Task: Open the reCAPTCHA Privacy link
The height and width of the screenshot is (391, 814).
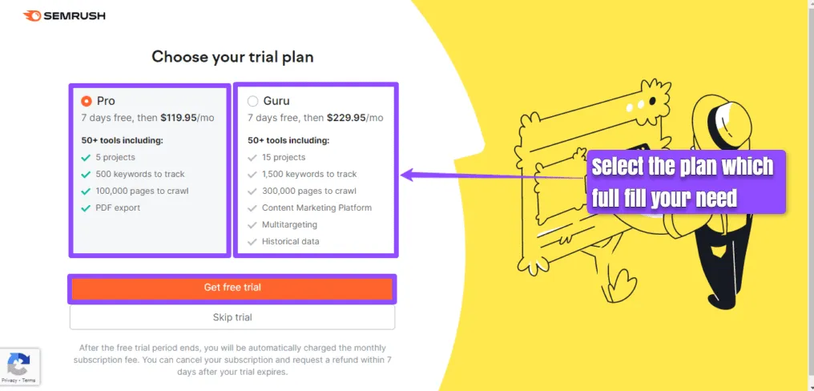Action: (x=8, y=380)
